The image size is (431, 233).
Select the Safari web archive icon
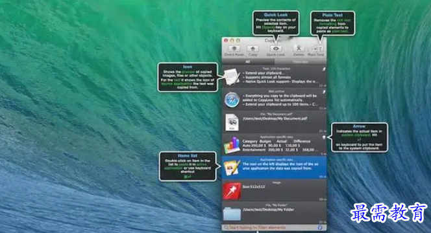coord(232,100)
